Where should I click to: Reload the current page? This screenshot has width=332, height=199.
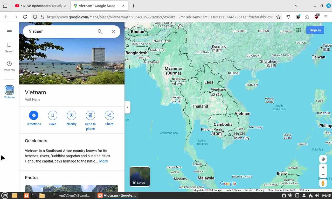tap(25, 17)
